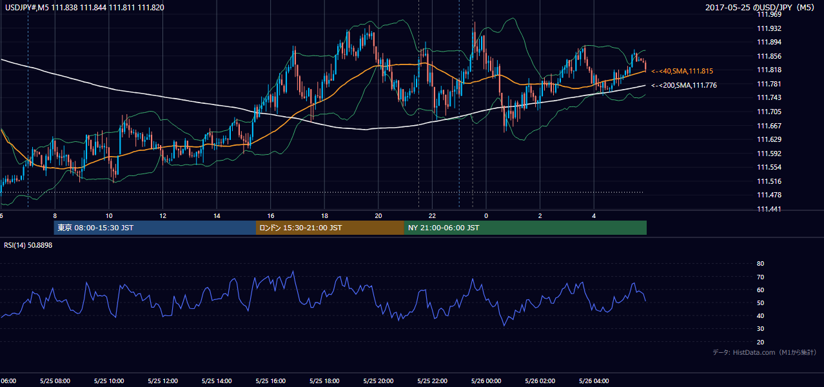Click the ロンドン 15:30-21:00 JST session bar
The image size is (824, 387).
pos(330,228)
